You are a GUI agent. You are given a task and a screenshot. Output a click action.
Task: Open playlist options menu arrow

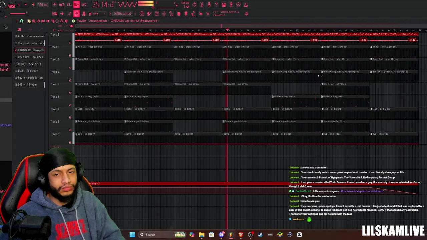pos(17,21)
